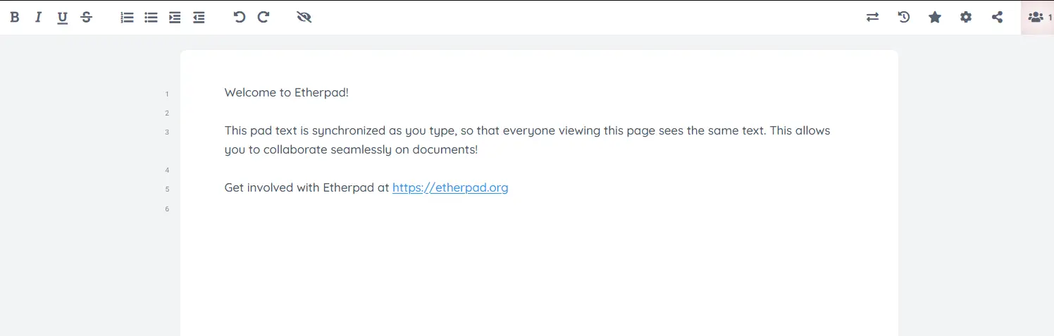Toggle bold formatting
Screen dimensions: 1054x336
pos(14,18)
